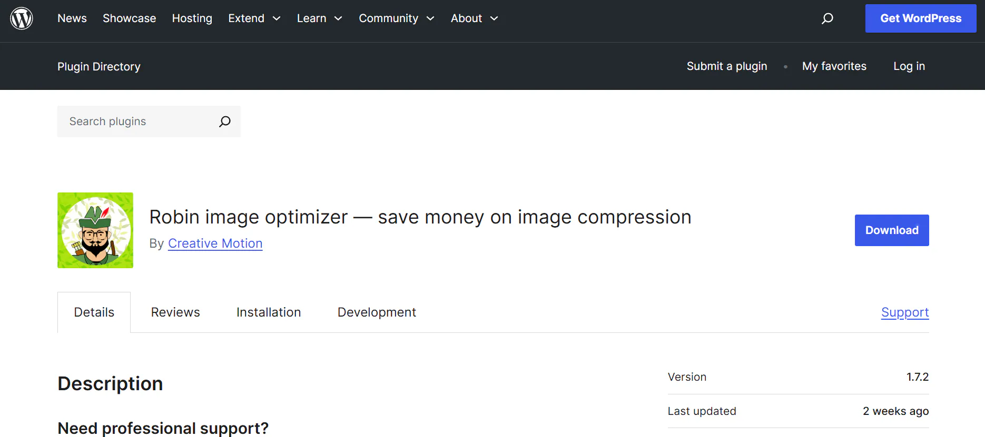Screen dimensions: 985x437
Task: Click the Get WordPress button
Action: click(x=921, y=18)
